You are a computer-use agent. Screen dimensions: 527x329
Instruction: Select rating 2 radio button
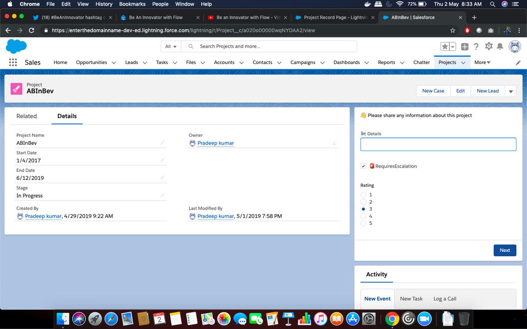363,202
